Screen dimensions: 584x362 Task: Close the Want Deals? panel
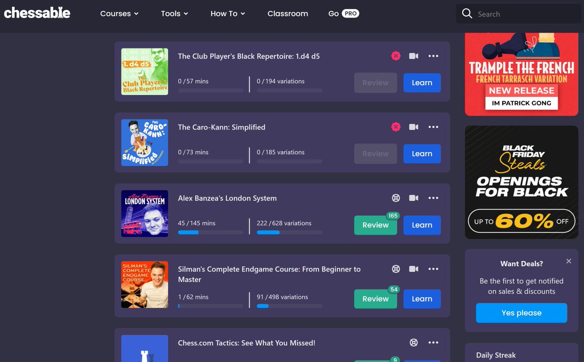568,261
